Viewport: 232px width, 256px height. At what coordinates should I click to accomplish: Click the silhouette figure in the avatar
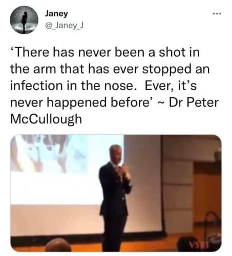pyautogui.click(x=25, y=21)
